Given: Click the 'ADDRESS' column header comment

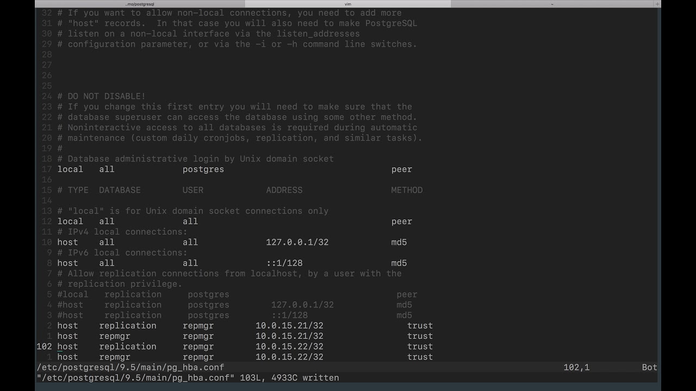Looking at the screenshot, I should point(284,190).
